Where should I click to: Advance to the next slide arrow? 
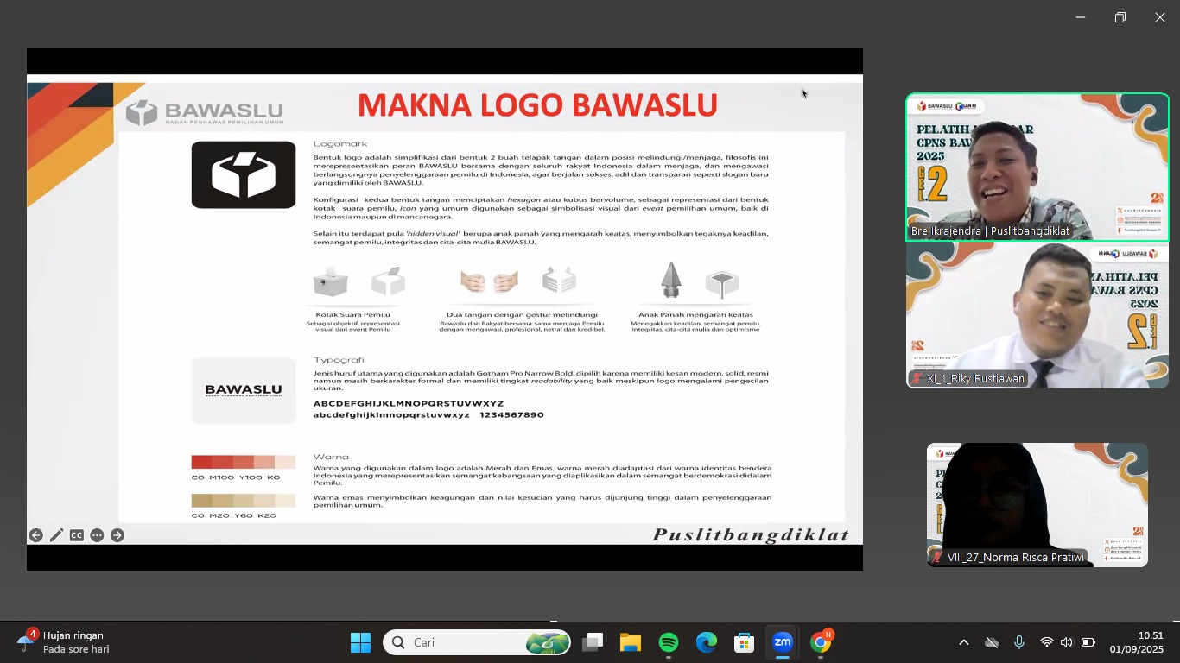(x=117, y=535)
